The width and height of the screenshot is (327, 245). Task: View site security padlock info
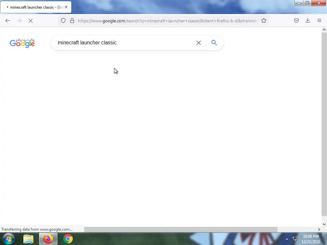(72, 20)
